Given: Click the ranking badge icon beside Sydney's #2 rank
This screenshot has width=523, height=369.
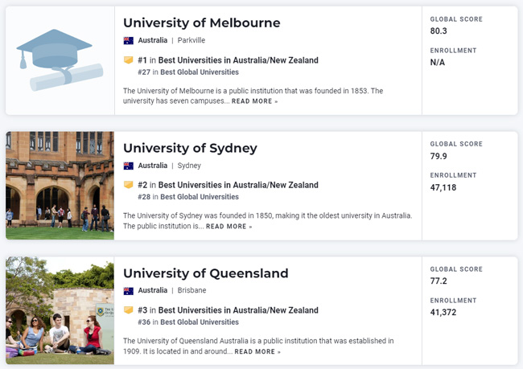Looking at the screenshot, I should pos(128,186).
